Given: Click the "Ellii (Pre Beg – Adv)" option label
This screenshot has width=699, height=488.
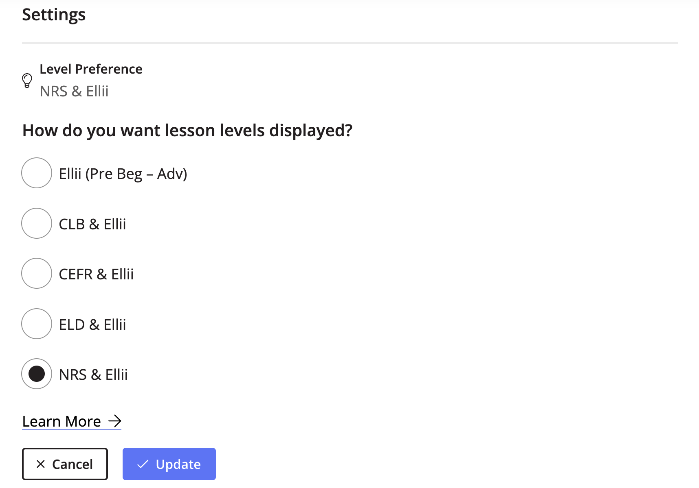Looking at the screenshot, I should tap(123, 174).
